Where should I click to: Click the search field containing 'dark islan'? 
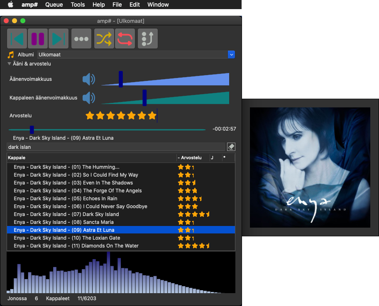[x=115, y=147]
